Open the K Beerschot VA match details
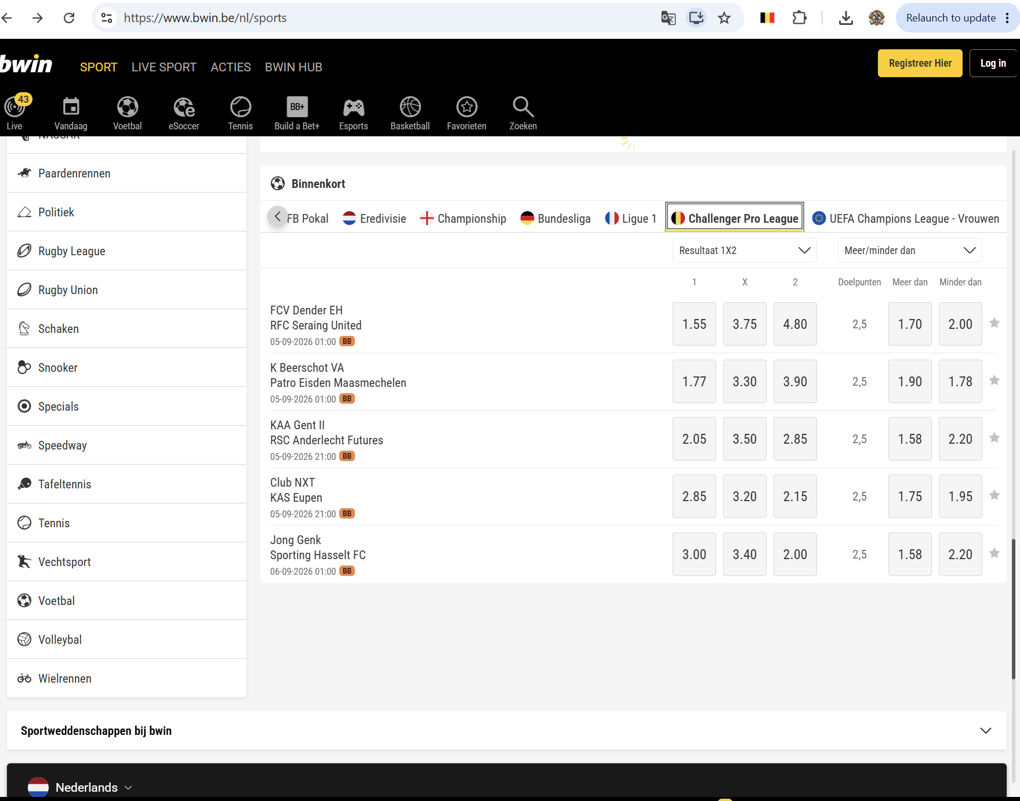The image size is (1020, 801). (x=338, y=375)
